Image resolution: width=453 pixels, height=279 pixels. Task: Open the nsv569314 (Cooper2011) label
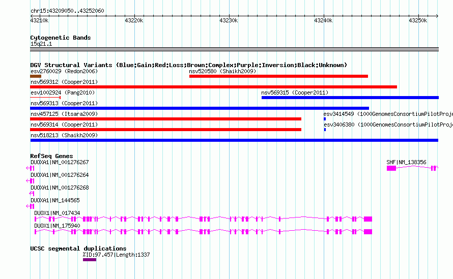tap(64, 125)
